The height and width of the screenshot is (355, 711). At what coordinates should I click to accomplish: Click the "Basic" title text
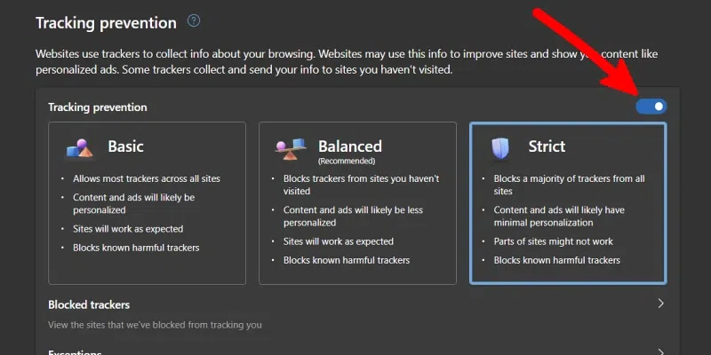126,146
